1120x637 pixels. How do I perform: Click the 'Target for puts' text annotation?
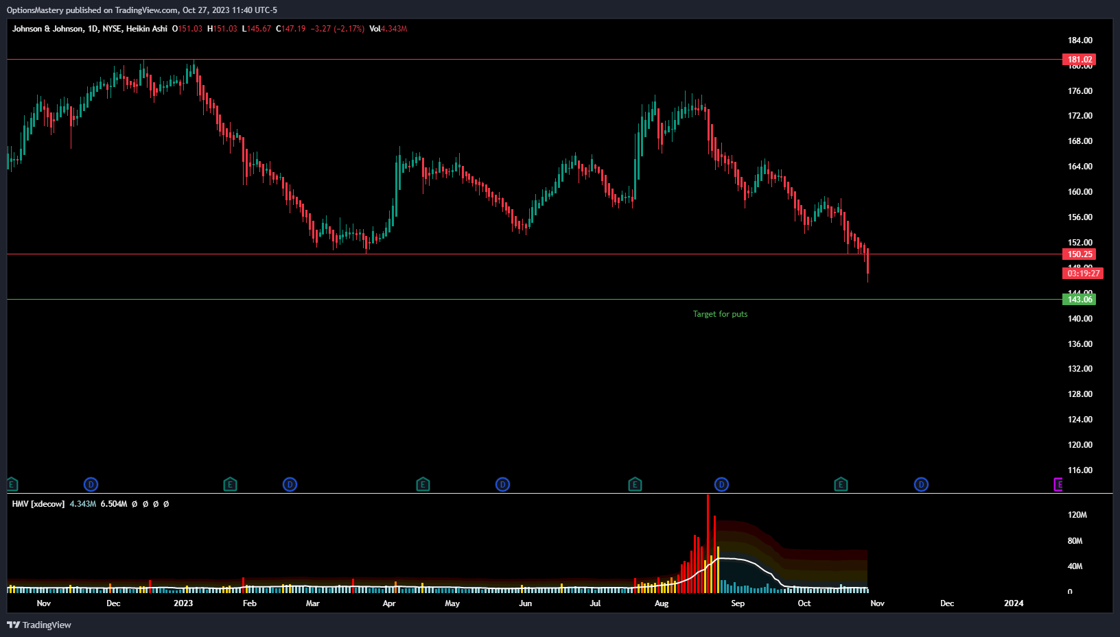720,314
